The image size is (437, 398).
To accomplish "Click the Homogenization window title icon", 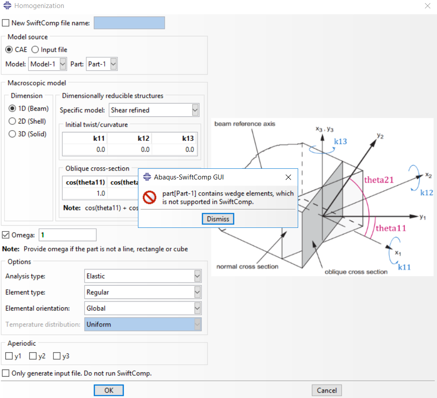I will (7, 6).
